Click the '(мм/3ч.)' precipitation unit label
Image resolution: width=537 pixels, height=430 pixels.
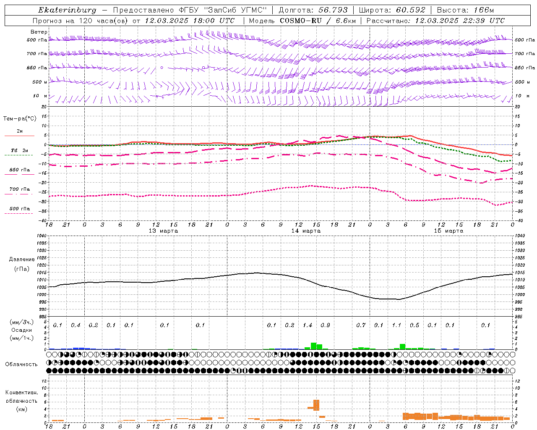[22, 322]
